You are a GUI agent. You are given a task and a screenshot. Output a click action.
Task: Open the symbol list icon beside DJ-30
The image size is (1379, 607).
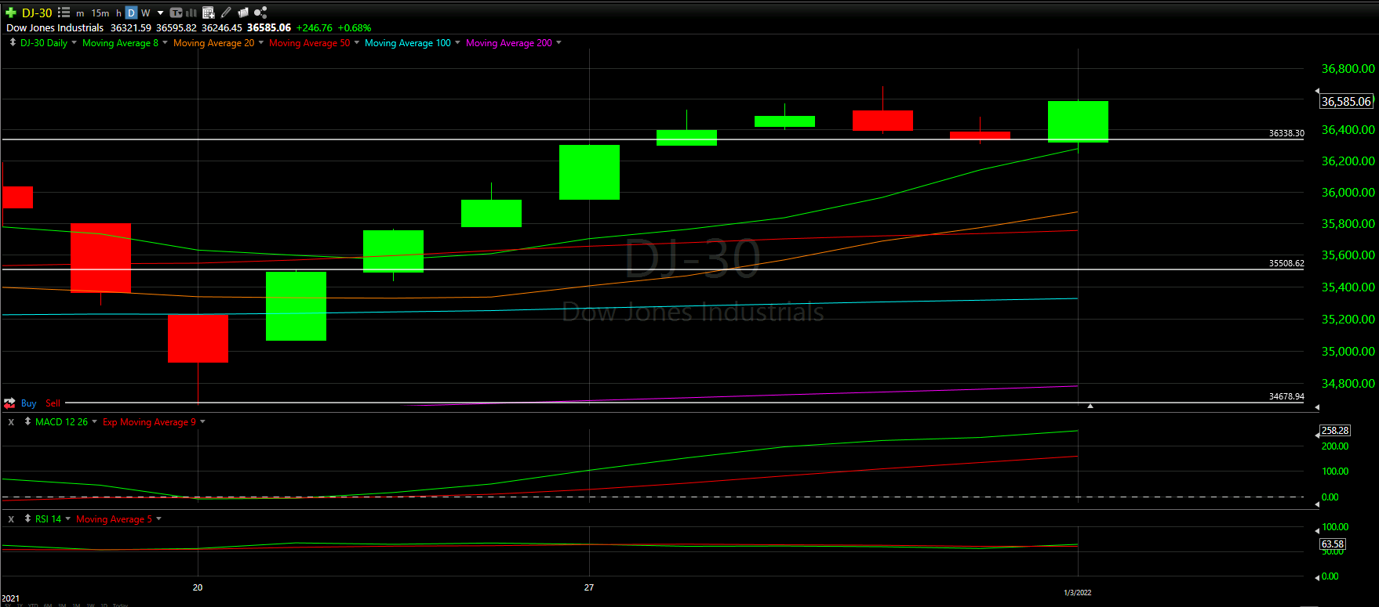click(x=64, y=13)
